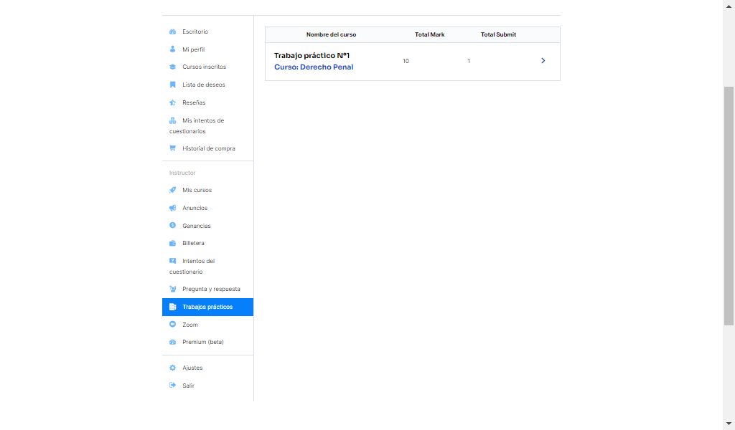Click the page vertical scrollbar thumb
This screenshot has height=430, width=735.
[x=729, y=206]
